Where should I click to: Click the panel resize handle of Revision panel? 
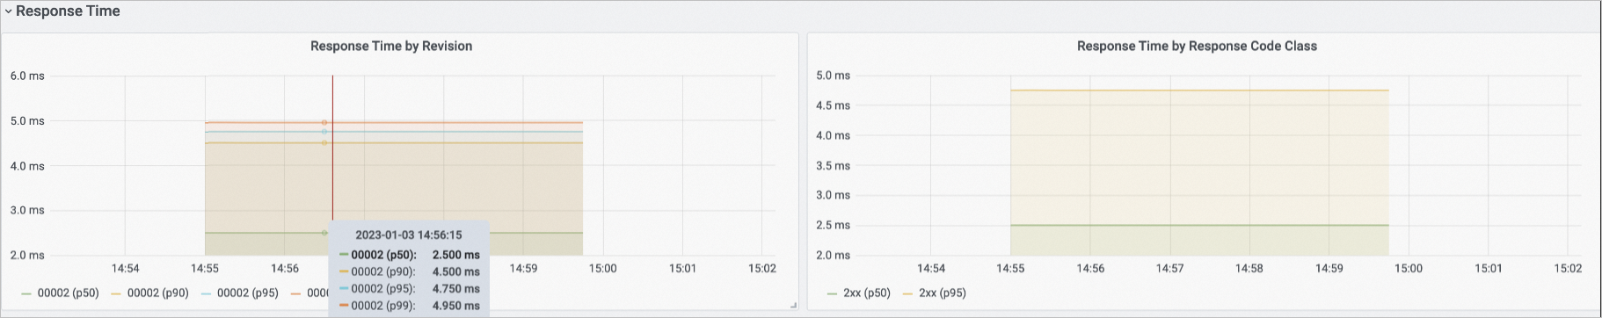pyautogui.click(x=793, y=305)
